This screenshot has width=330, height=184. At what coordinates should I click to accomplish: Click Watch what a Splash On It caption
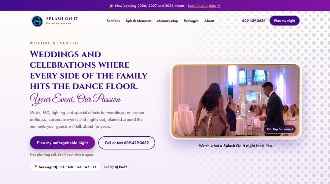click(236, 146)
